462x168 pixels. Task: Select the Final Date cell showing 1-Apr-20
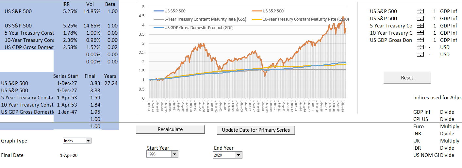coord(69,156)
